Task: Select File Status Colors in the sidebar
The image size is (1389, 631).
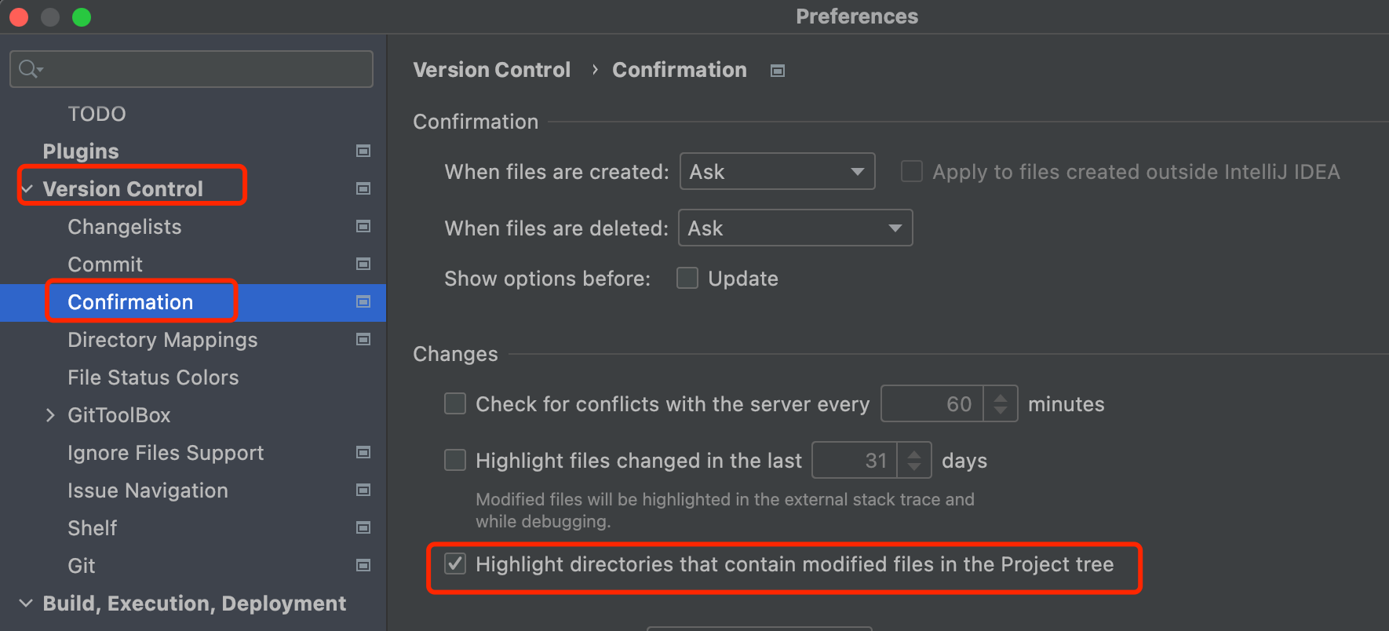Action: tap(153, 378)
